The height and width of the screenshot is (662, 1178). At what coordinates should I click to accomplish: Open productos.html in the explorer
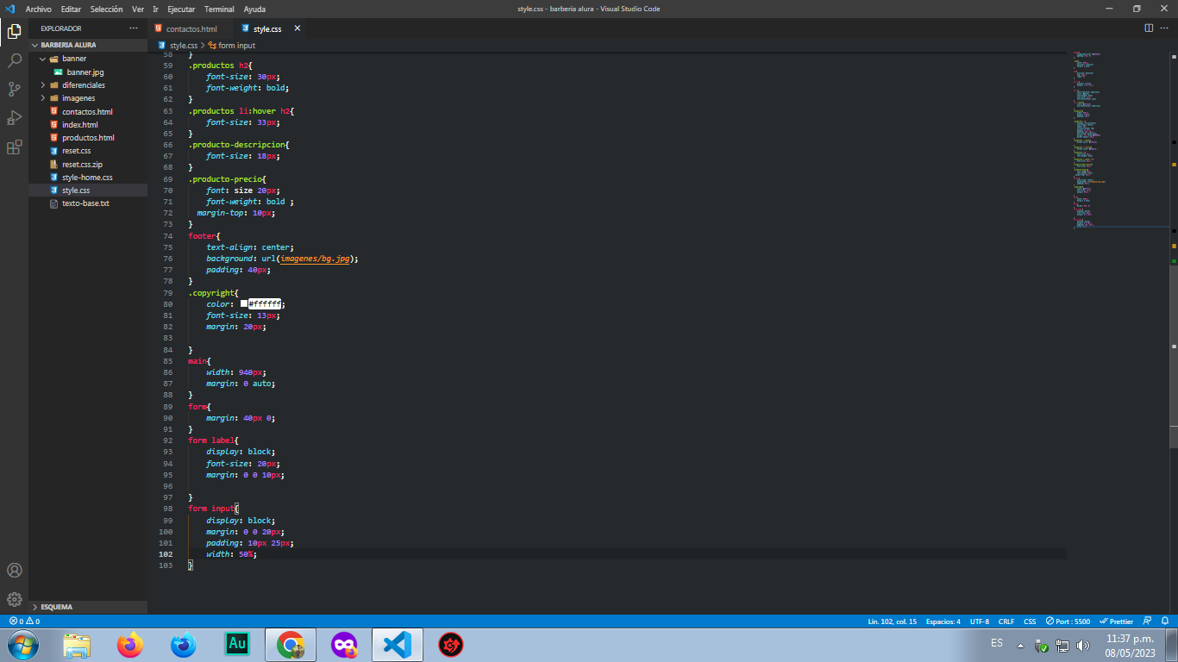[88, 138]
